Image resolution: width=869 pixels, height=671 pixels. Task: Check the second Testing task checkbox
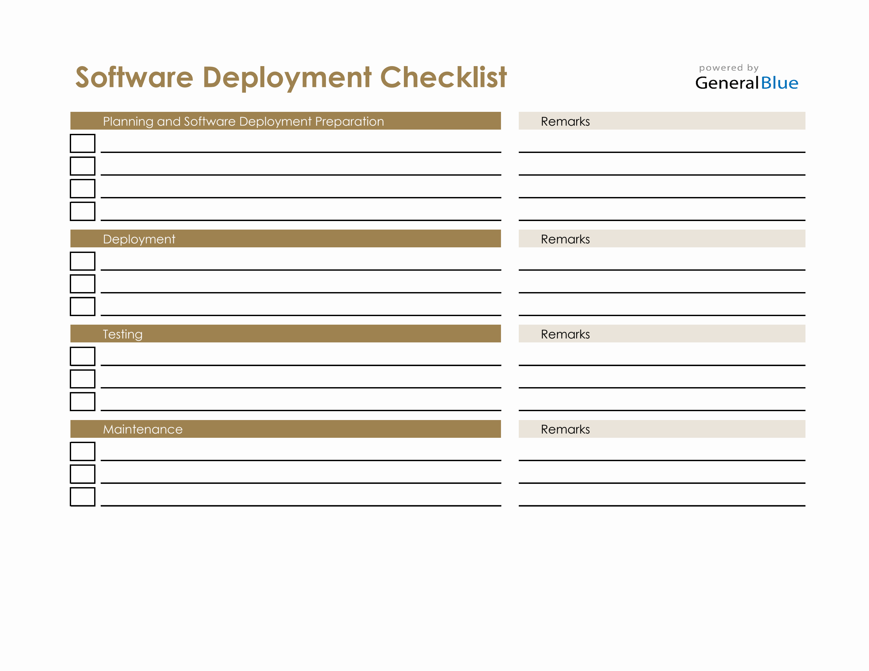tap(82, 379)
